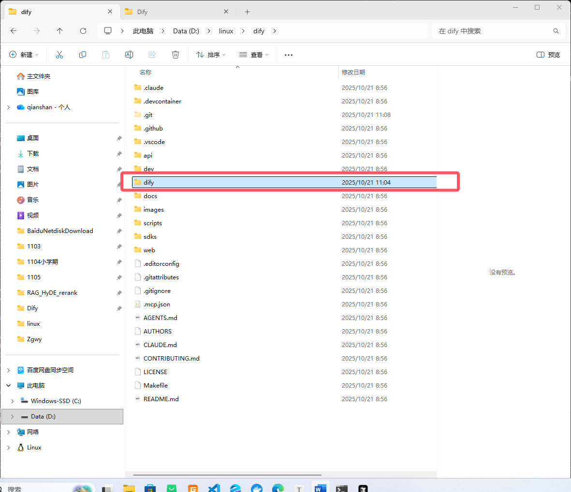This screenshot has height=492, width=571.
Task: Switch to the second Dify tab
Action: 174,12
